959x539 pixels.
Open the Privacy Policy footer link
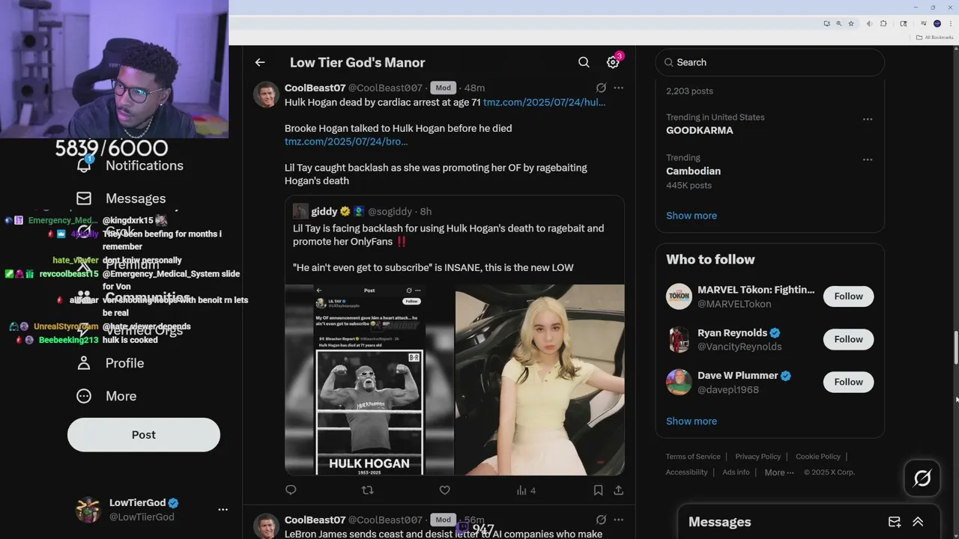tap(758, 457)
